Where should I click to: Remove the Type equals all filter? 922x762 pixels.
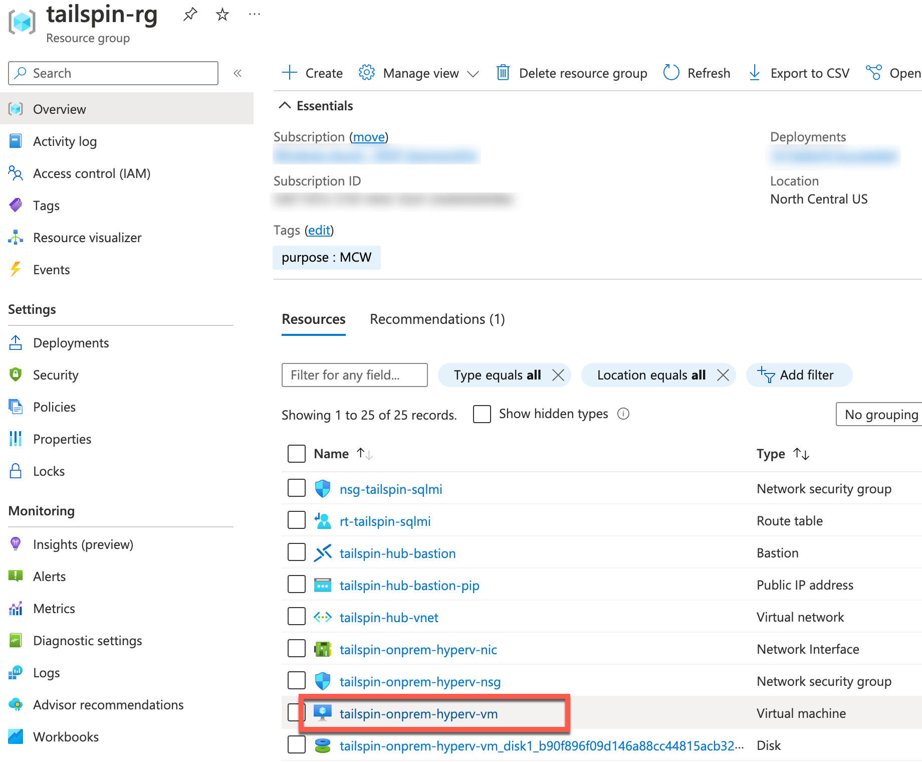click(558, 375)
